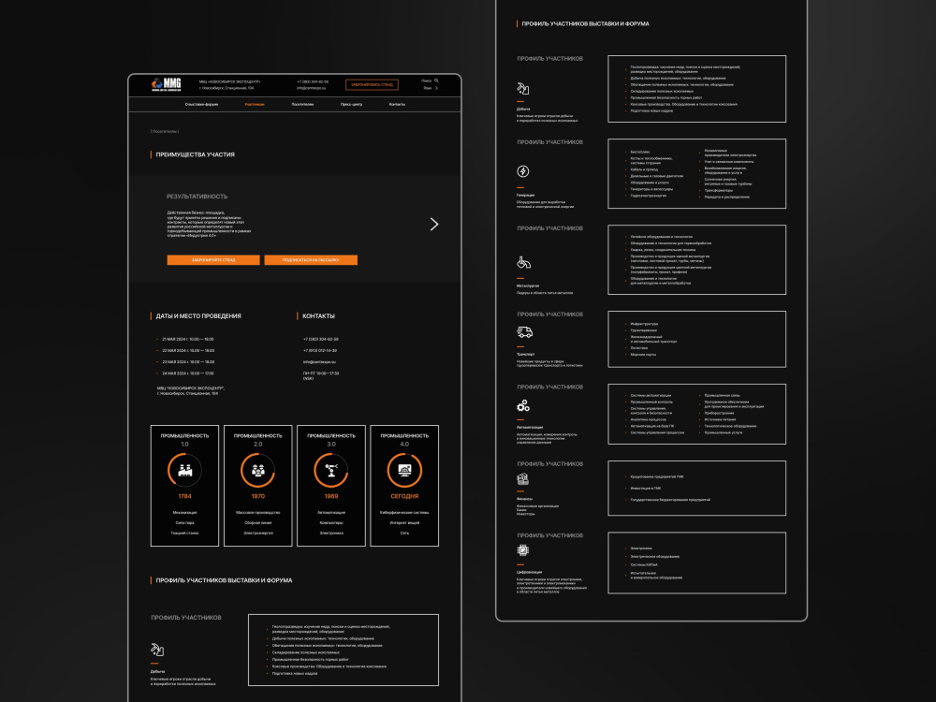Click the Генерация profile title
The image size is (936, 702).
(526, 196)
